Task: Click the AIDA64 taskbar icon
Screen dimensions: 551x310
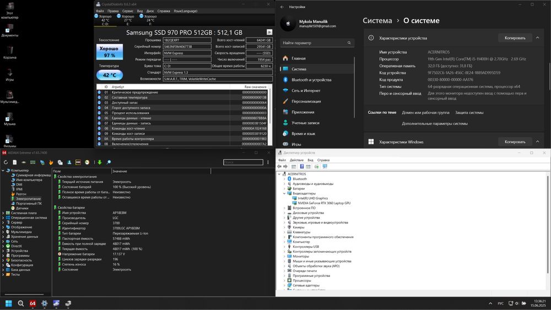Action: click(x=33, y=303)
